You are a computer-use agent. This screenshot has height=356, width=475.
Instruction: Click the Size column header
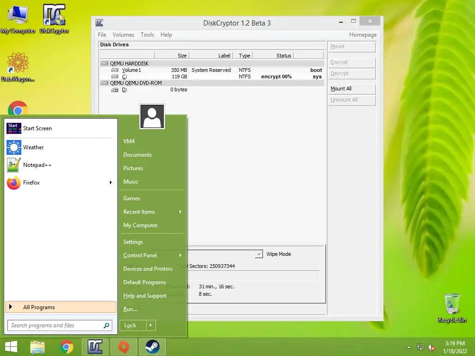click(x=172, y=56)
